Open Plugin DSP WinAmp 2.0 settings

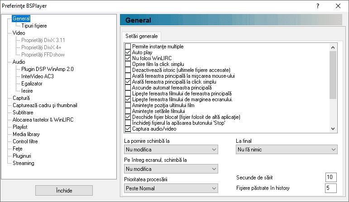pos(47,69)
